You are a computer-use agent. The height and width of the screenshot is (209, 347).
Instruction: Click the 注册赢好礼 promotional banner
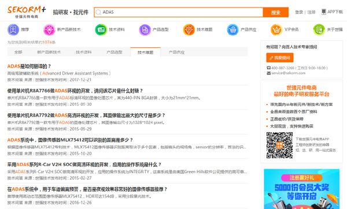[302, 189]
